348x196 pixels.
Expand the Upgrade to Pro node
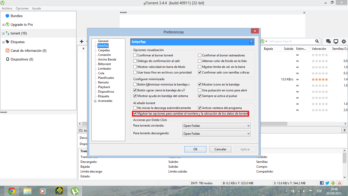[x=3, y=25]
